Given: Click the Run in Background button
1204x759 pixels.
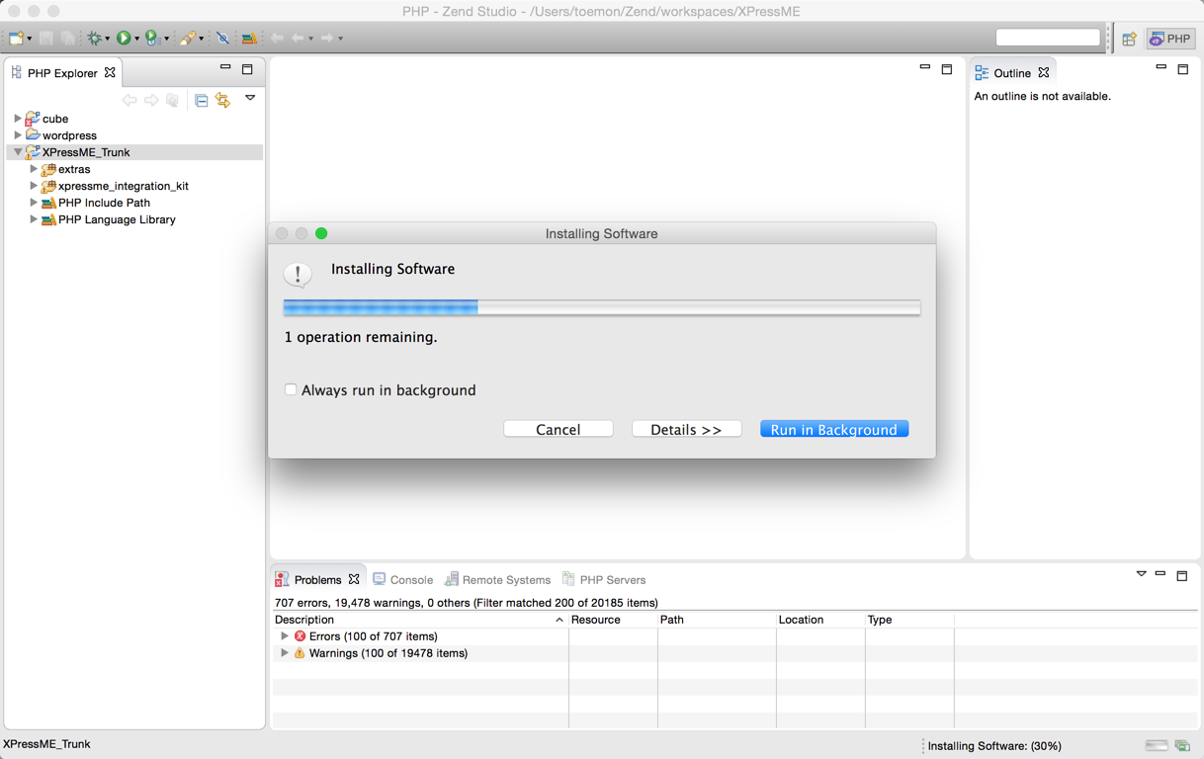Looking at the screenshot, I should click(x=834, y=429).
